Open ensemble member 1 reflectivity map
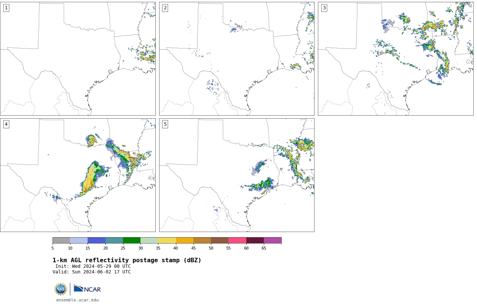The width and height of the screenshot is (477, 304). tap(78, 59)
